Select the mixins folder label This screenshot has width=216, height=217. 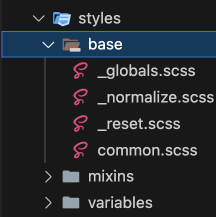[x=111, y=176]
